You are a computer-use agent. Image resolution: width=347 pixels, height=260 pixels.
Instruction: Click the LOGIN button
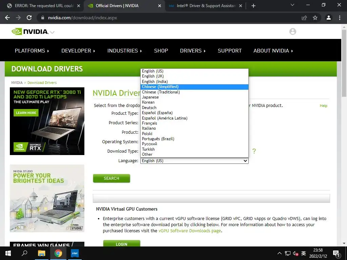[x=122, y=243]
